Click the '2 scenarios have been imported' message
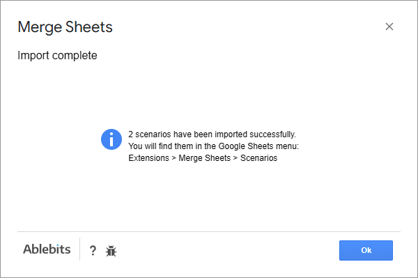 click(212, 134)
